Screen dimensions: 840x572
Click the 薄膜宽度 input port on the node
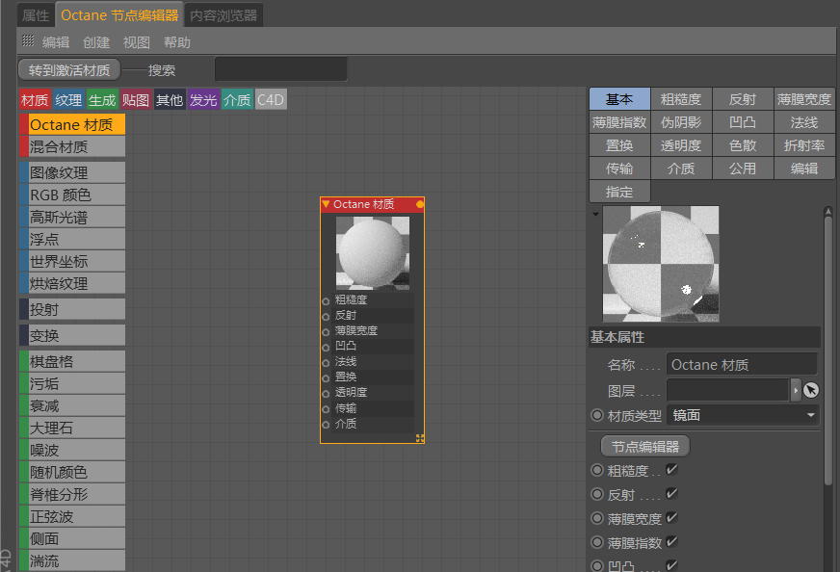pos(326,332)
